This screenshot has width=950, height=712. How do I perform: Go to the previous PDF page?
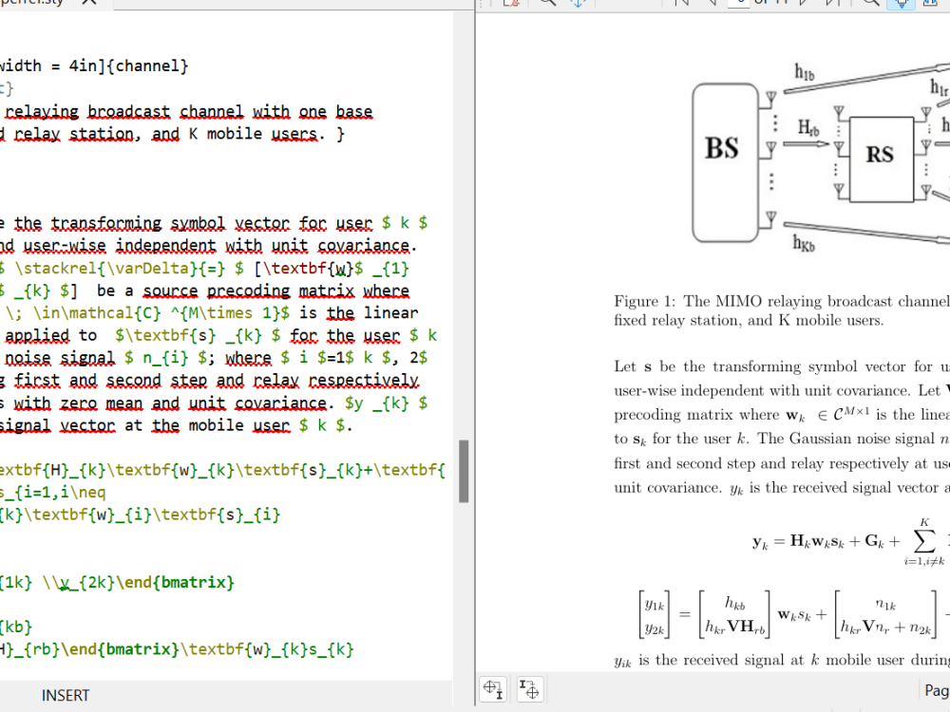click(x=712, y=5)
